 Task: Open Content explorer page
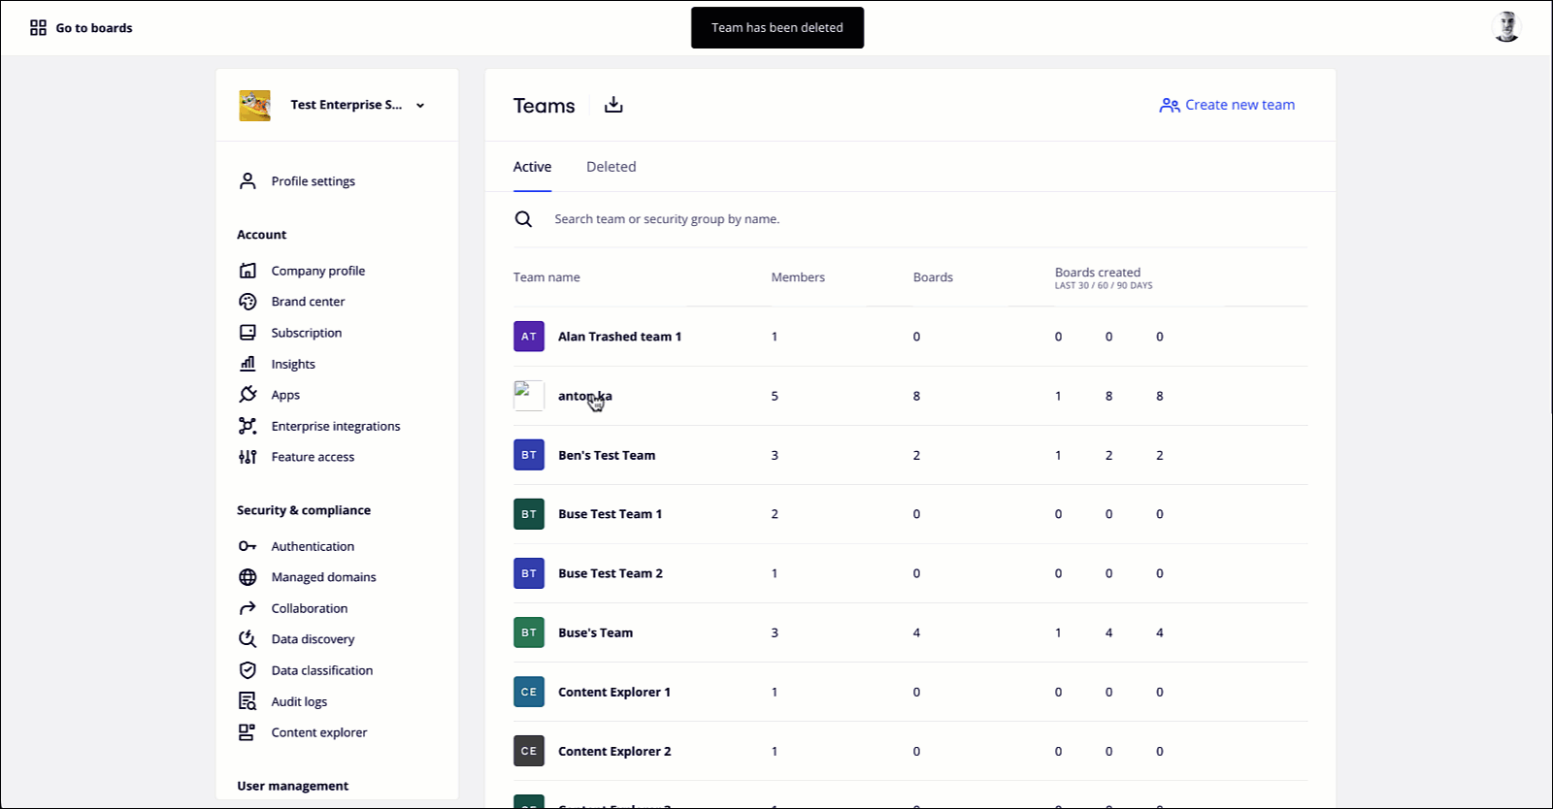(319, 732)
